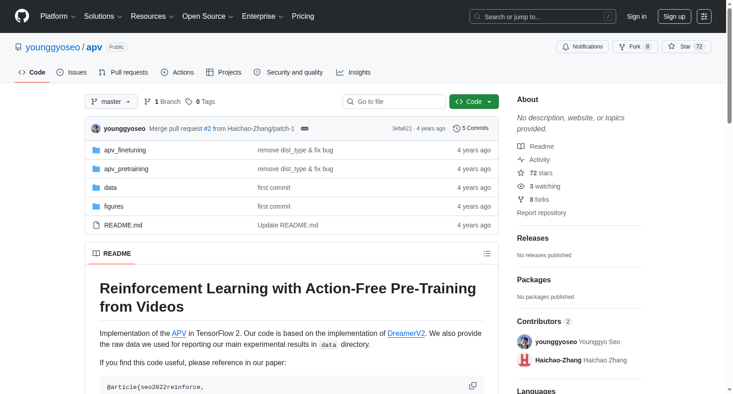Screen dimensions: 733x394
Task: Fork the apv repository
Action: (x=635, y=47)
